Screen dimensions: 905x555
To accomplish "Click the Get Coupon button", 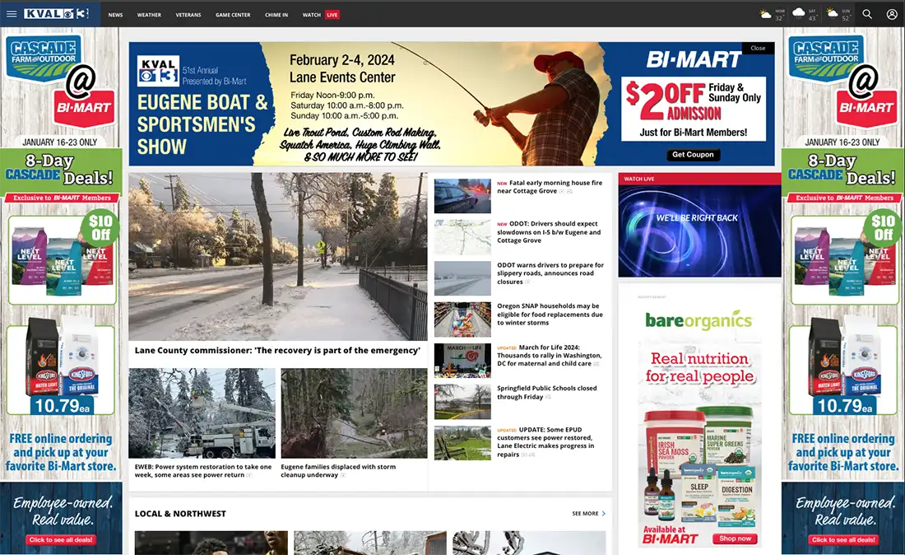I will pos(693,155).
